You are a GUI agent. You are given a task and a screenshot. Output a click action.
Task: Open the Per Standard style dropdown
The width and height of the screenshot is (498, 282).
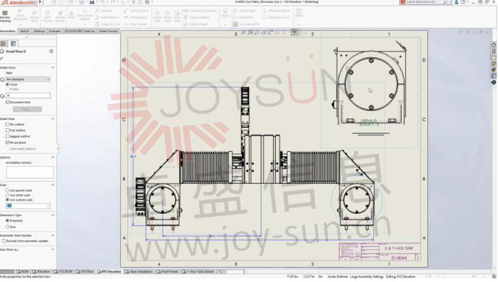[49, 79]
